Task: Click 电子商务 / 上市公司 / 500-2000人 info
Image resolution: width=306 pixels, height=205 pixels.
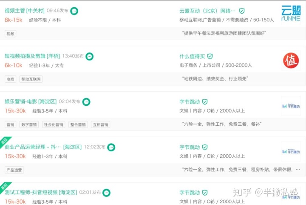Action: click(x=215, y=65)
